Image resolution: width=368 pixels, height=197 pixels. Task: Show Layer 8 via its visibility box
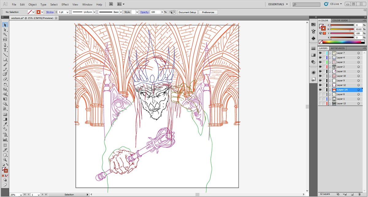320,94
